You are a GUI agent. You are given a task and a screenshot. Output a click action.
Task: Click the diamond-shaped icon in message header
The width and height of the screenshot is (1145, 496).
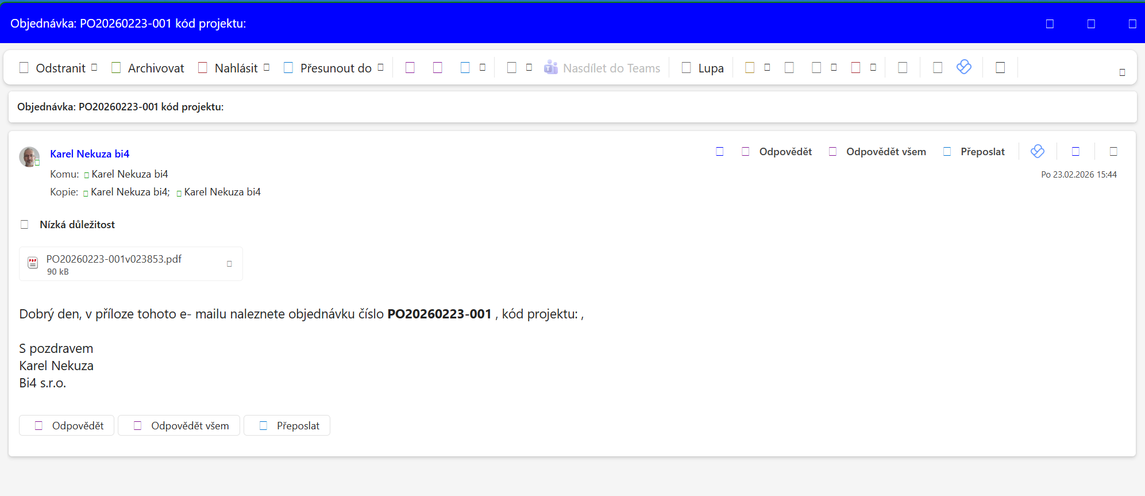pos(1037,151)
